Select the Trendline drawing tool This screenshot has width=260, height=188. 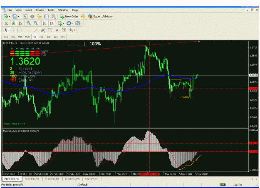click(x=36, y=30)
